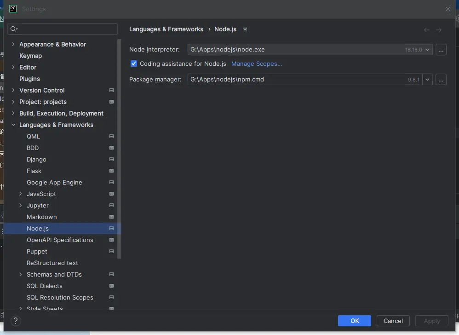Select the Node.js tree item
459x335 pixels.
pyautogui.click(x=63, y=228)
